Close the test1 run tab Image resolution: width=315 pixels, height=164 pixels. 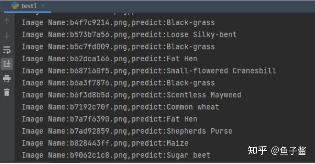pyautogui.click(x=44, y=6)
